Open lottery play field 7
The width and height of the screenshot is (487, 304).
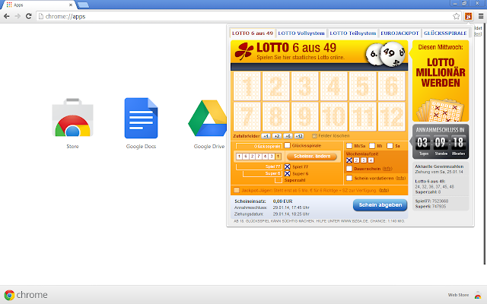(x=247, y=116)
